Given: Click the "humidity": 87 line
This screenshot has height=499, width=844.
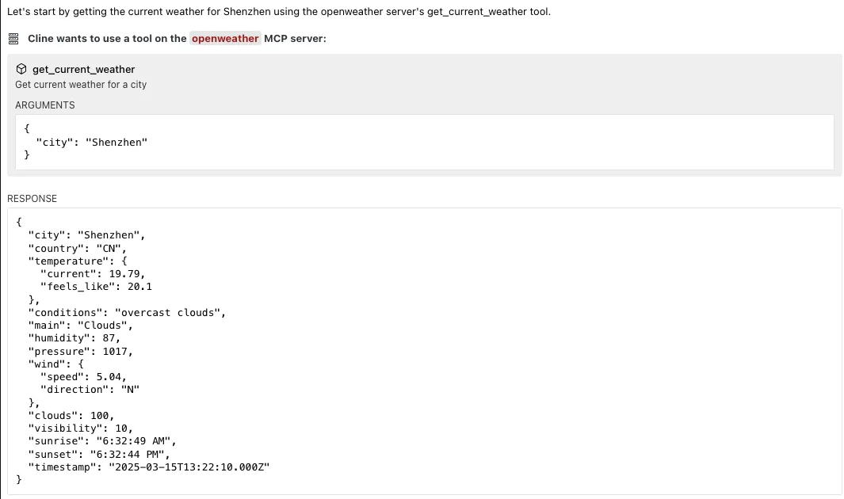Looking at the screenshot, I should [74, 338].
